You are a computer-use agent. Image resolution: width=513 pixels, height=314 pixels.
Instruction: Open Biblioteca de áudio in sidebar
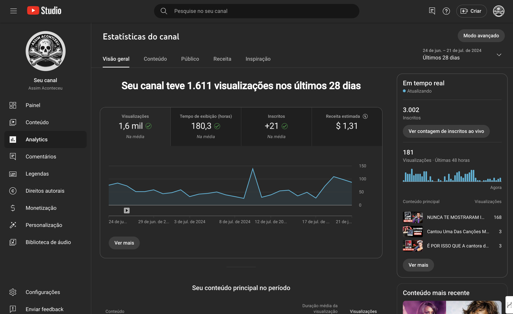pos(48,242)
